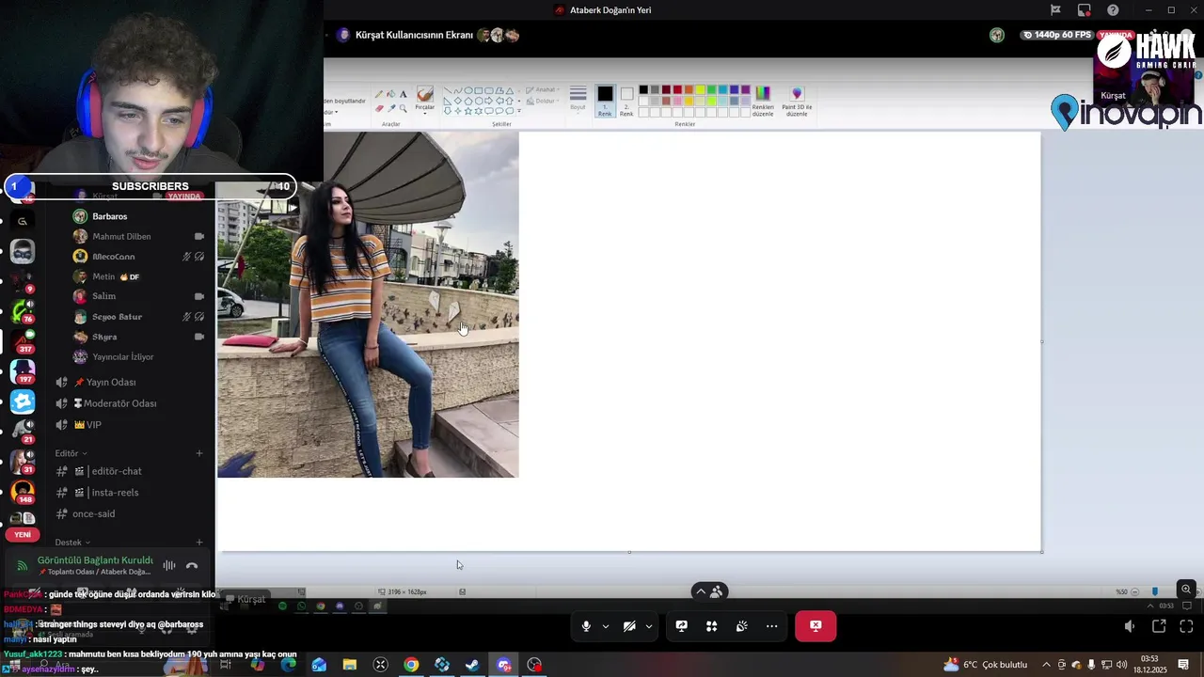Image resolution: width=1204 pixels, height=677 pixels.
Task: Click the red disconnect call button
Action: pyautogui.click(x=816, y=626)
